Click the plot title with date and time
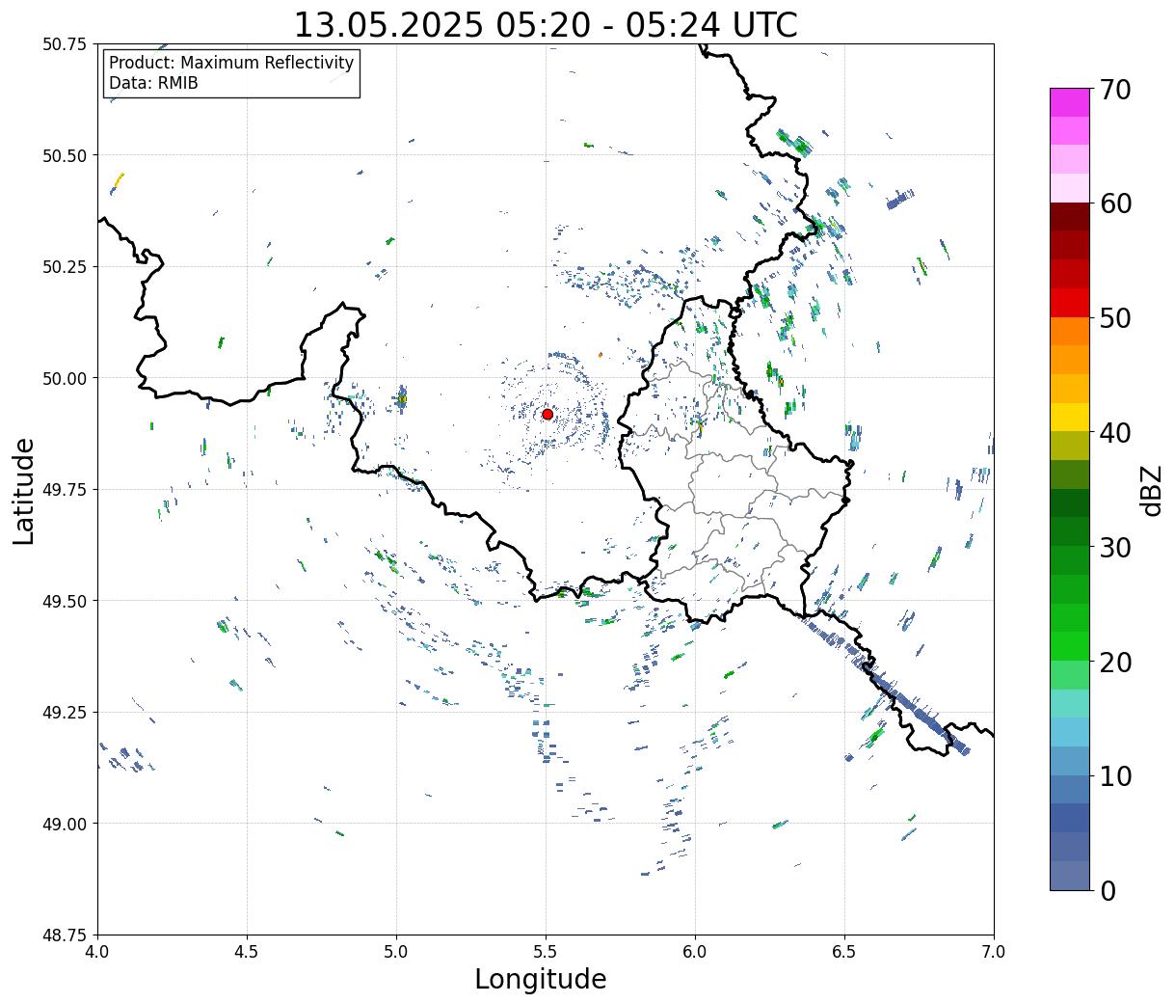Screen dimensions: 1175x1003 (x=546, y=24)
